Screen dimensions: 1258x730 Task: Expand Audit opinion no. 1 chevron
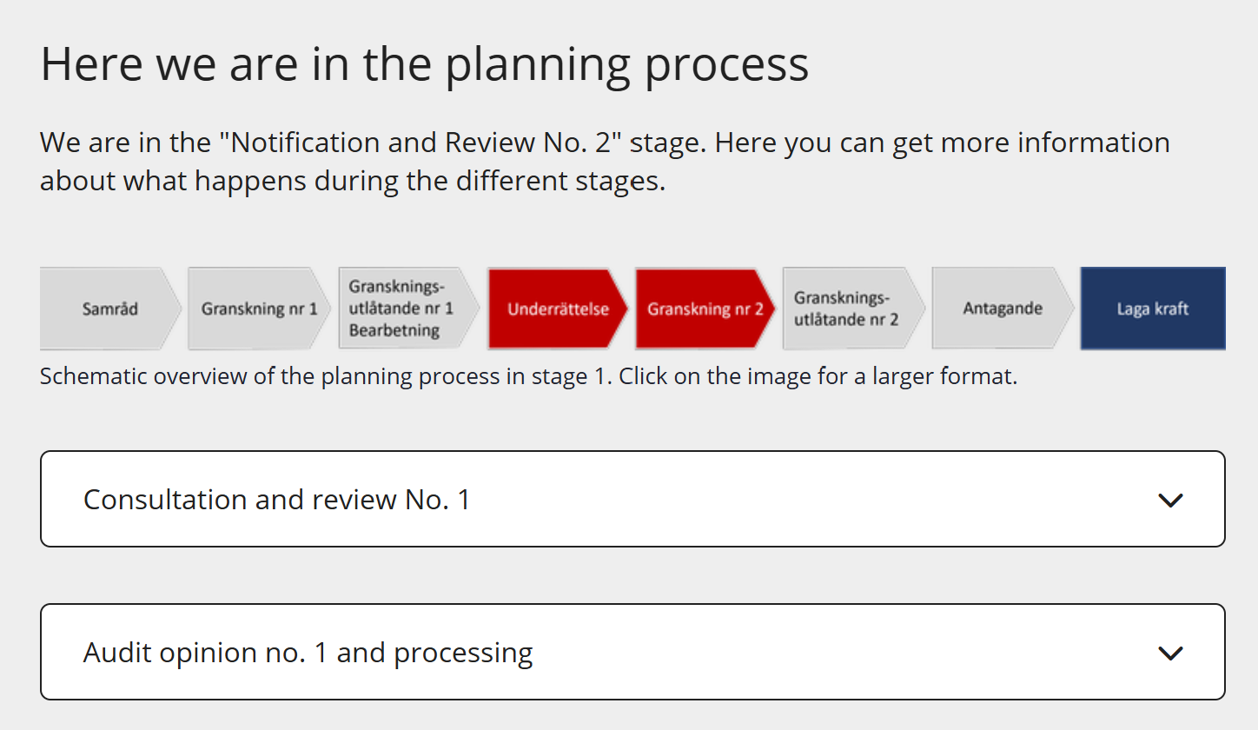[1171, 653]
